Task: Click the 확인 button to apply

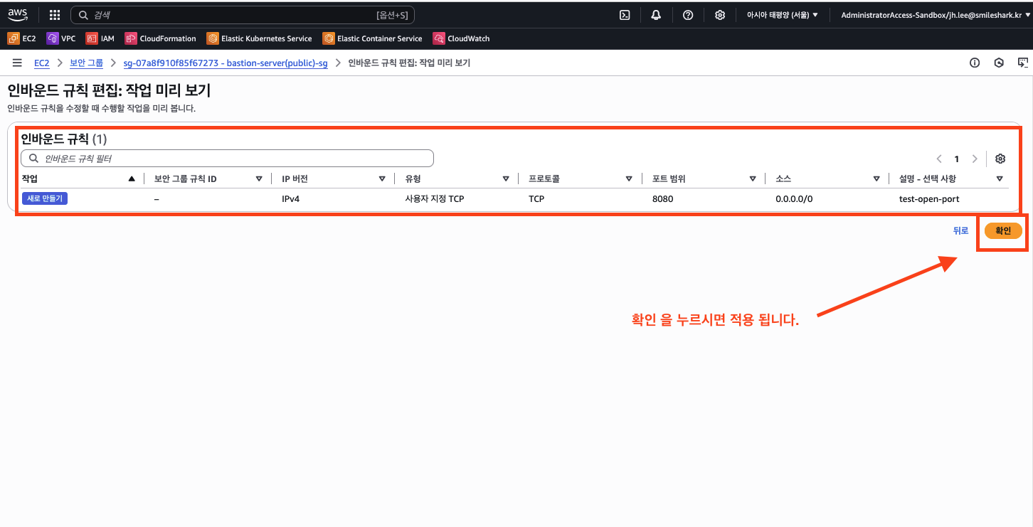Action: click(1002, 230)
